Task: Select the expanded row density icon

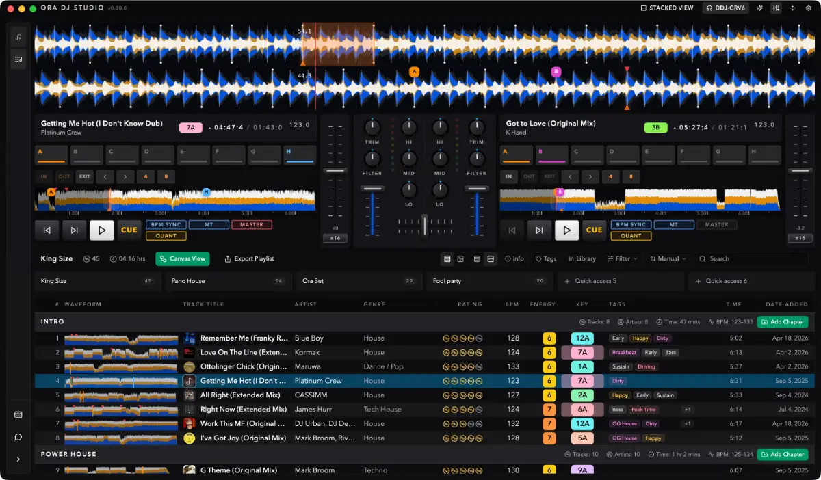Action: (x=490, y=259)
